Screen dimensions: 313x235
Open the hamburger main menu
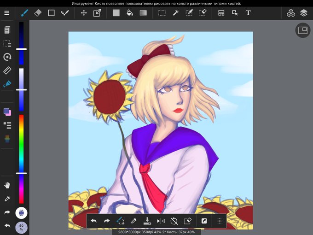tap(7, 13)
